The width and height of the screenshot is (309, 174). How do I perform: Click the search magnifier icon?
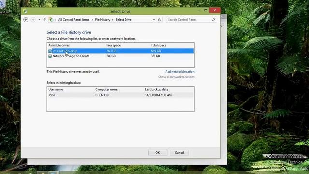click(213, 20)
